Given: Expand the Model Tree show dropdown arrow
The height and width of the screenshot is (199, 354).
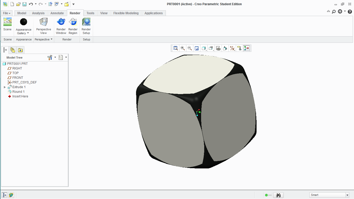Looking at the screenshot, I should point(66,58).
